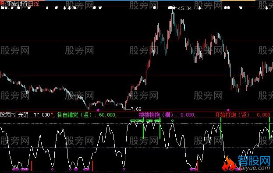Click the first white star marker under the title

pos(4,8)
